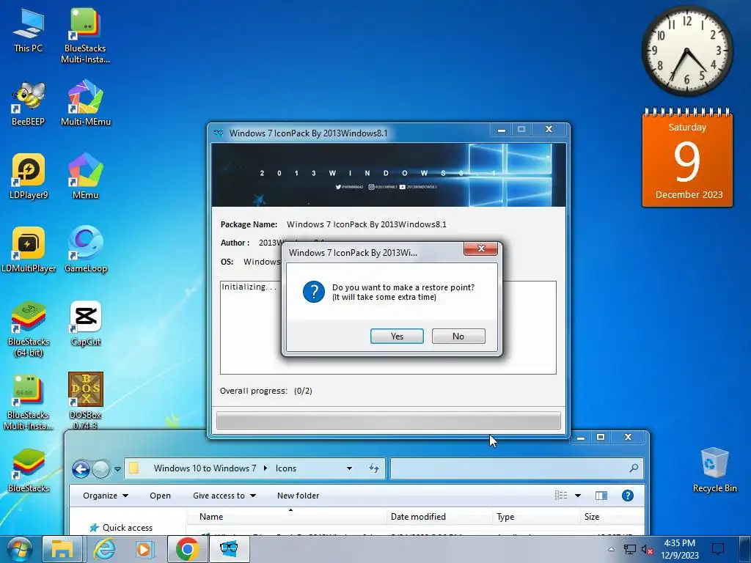Select the DOSBox 0.74-3 desktop icon
The image size is (751, 563).
click(x=86, y=401)
